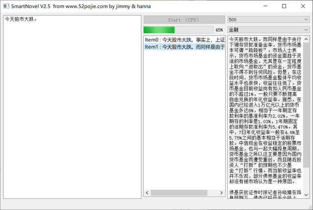Image resolution: width=313 pixels, height=210 pixels.
Task: Click the generated output text area
Action: [265, 117]
